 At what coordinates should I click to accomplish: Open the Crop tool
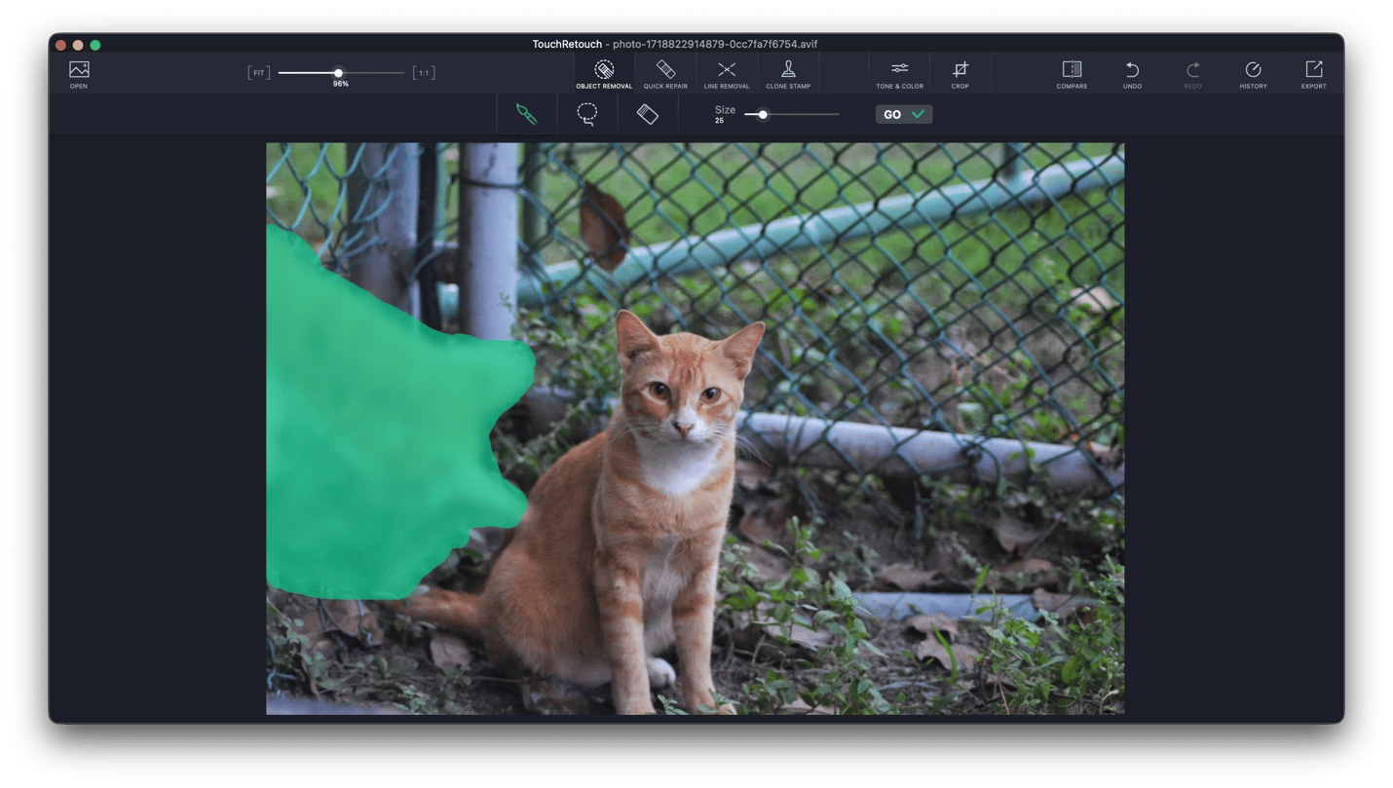tap(960, 74)
